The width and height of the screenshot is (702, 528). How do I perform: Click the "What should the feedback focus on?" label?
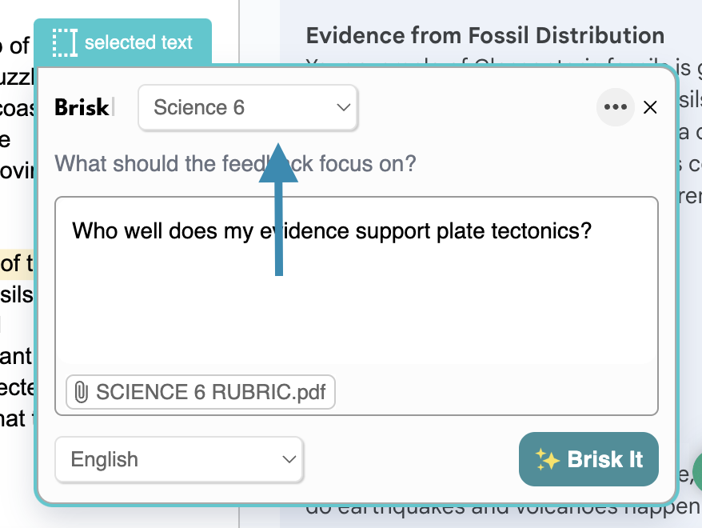(x=235, y=164)
